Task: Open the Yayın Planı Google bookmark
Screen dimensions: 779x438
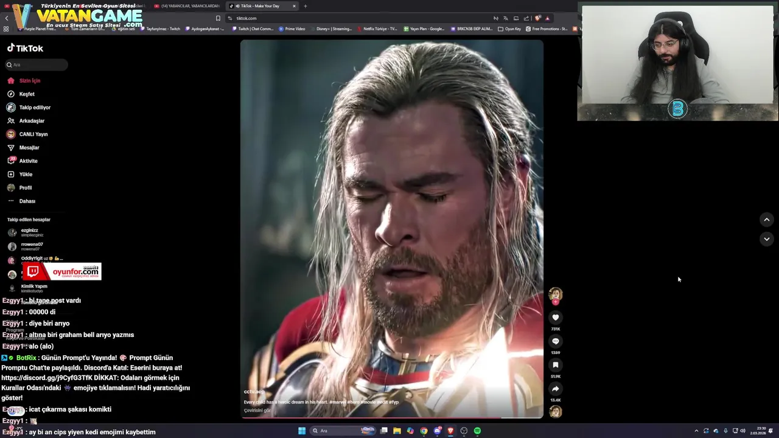Action: coord(424,29)
